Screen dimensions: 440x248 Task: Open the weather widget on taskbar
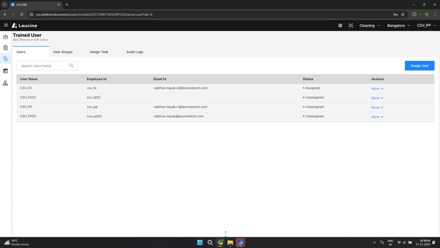(17, 242)
